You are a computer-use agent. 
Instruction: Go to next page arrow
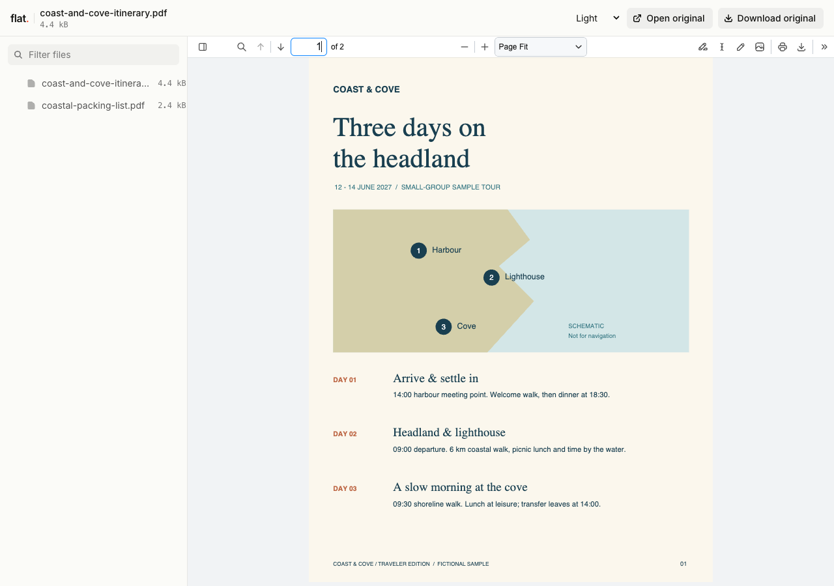click(281, 47)
